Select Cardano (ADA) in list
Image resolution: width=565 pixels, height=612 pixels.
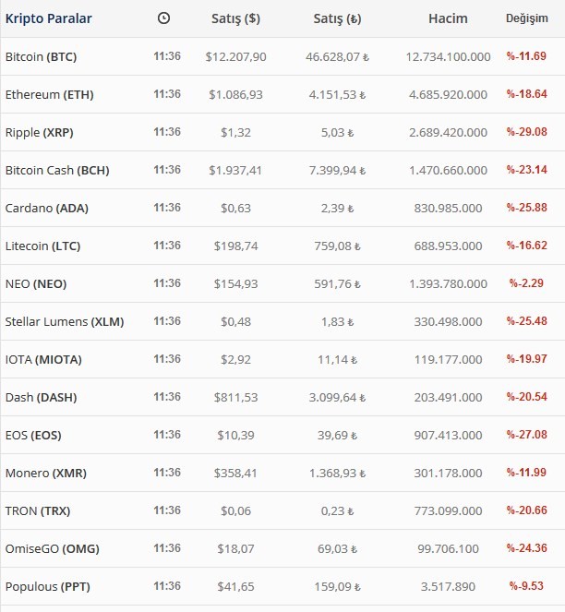47,209
